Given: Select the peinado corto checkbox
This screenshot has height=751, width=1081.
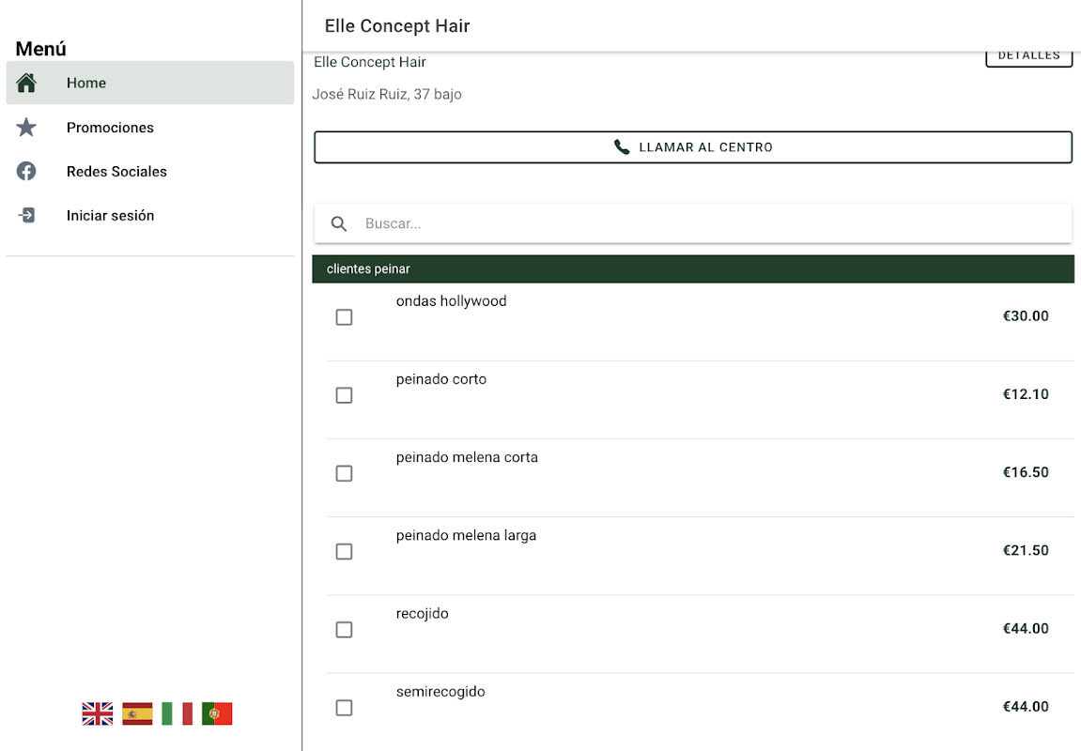Looking at the screenshot, I should [x=344, y=395].
